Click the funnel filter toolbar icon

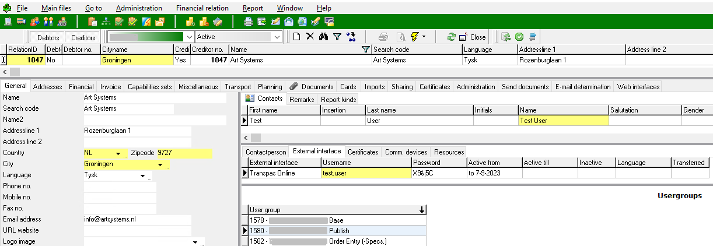coord(337,37)
